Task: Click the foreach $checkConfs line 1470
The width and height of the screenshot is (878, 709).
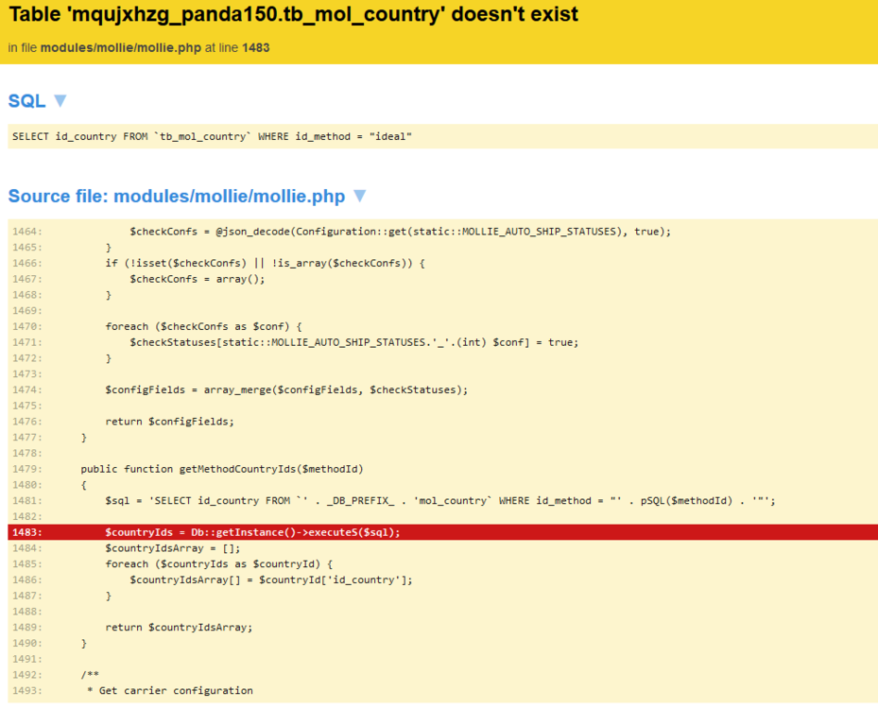Action: click(x=203, y=326)
